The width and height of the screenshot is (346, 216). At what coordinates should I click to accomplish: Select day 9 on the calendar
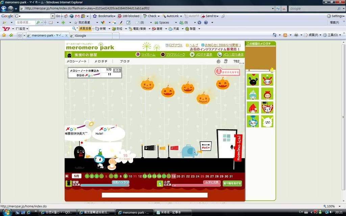125,176
